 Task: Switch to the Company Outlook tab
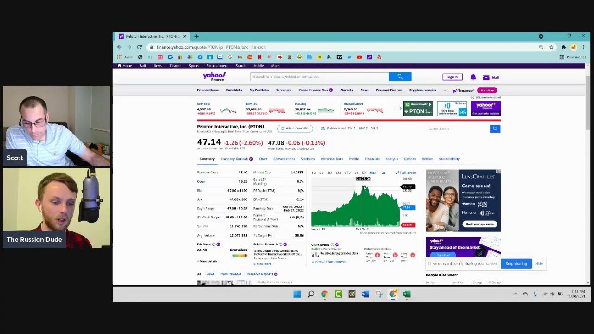click(x=237, y=159)
